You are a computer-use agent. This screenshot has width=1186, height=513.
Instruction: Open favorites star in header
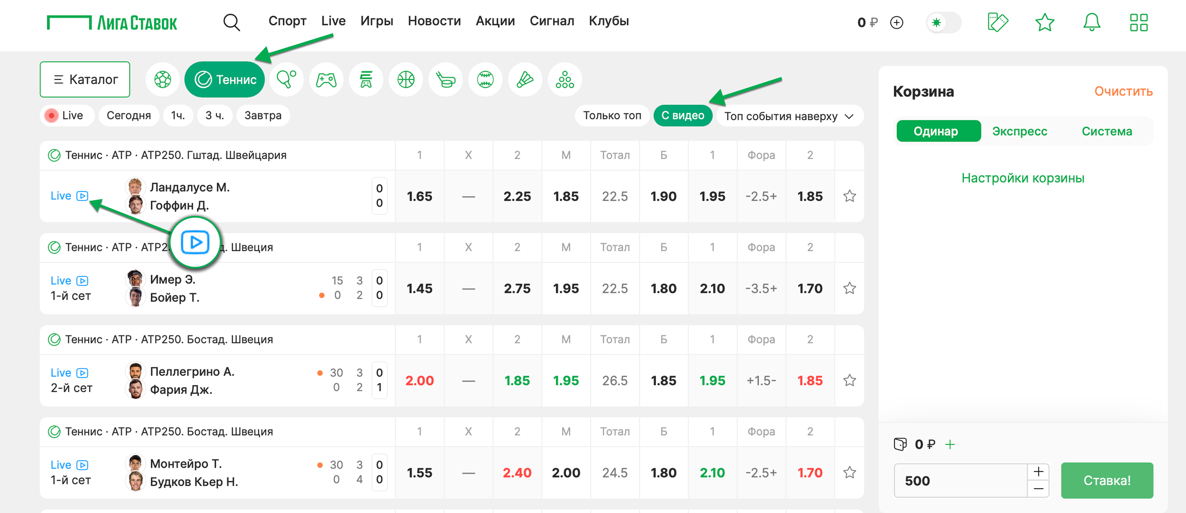(1044, 22)
